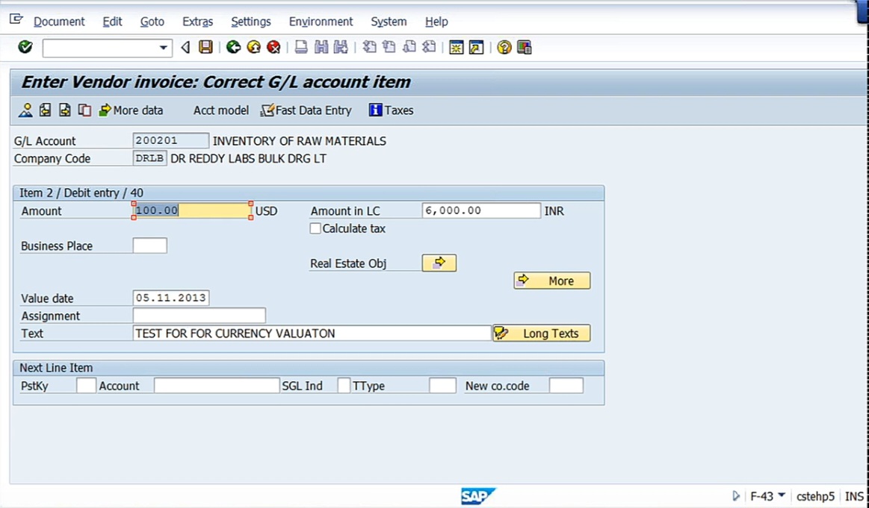Collapse the command field with the triangle

[185, 48]
